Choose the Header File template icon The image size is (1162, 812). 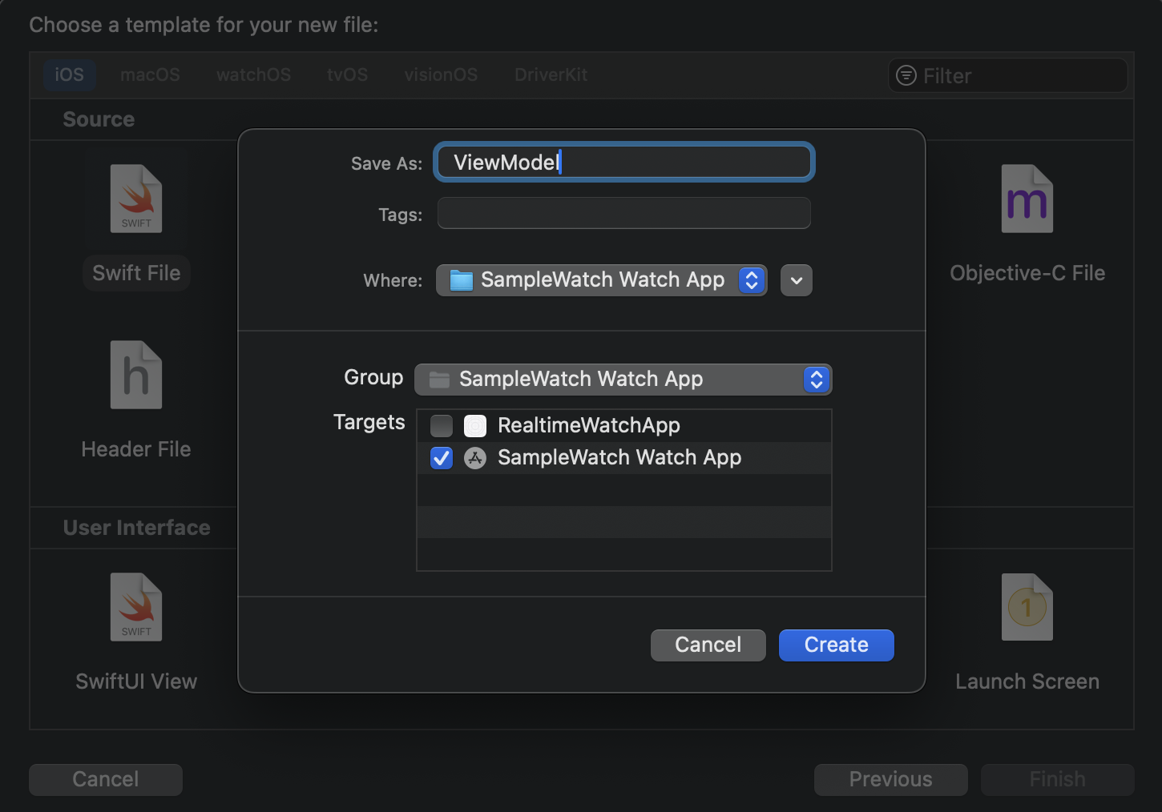(x=136, y=376)
